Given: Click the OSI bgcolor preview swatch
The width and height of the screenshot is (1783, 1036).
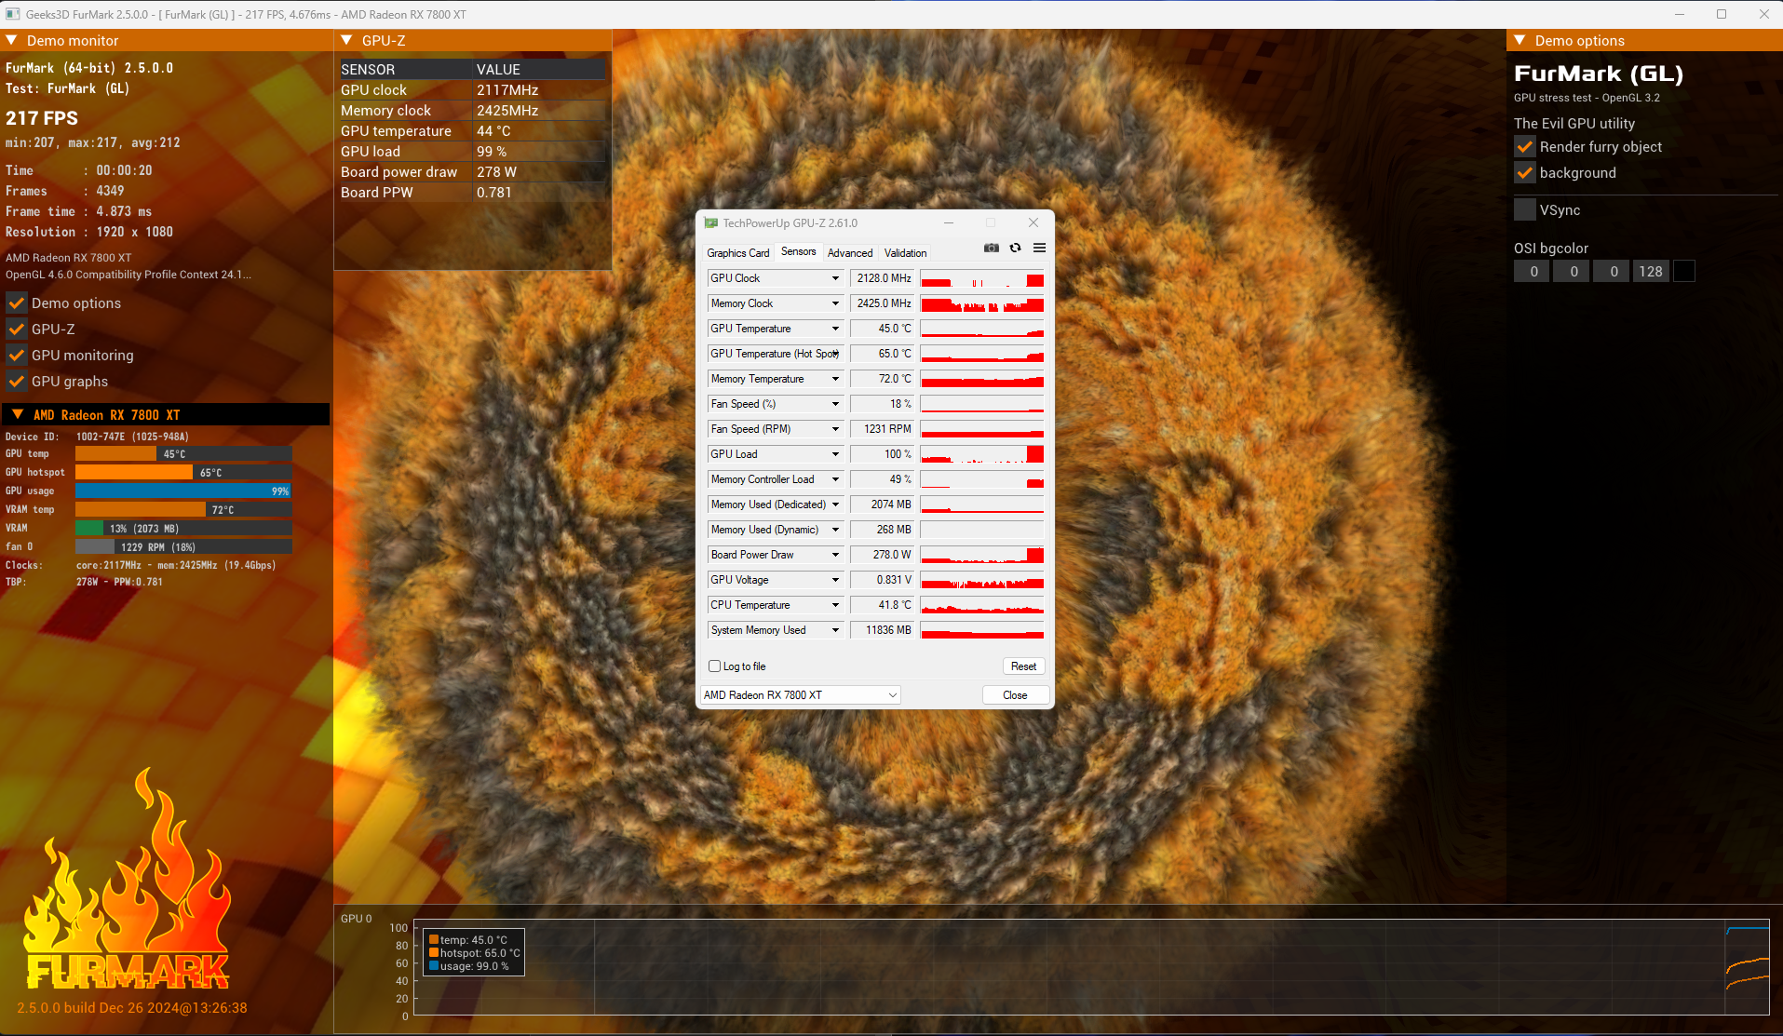Looking at the screenshot, I should (x=1683, y=272).
